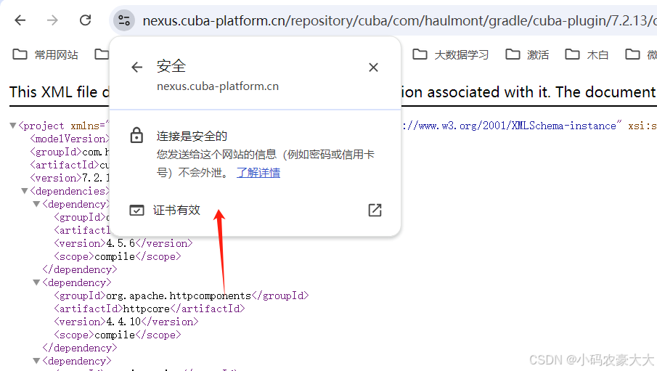657x371 pixels.
Task: Go back using browser back arrow
Action: pyautogui.click(x=20, y=20)
